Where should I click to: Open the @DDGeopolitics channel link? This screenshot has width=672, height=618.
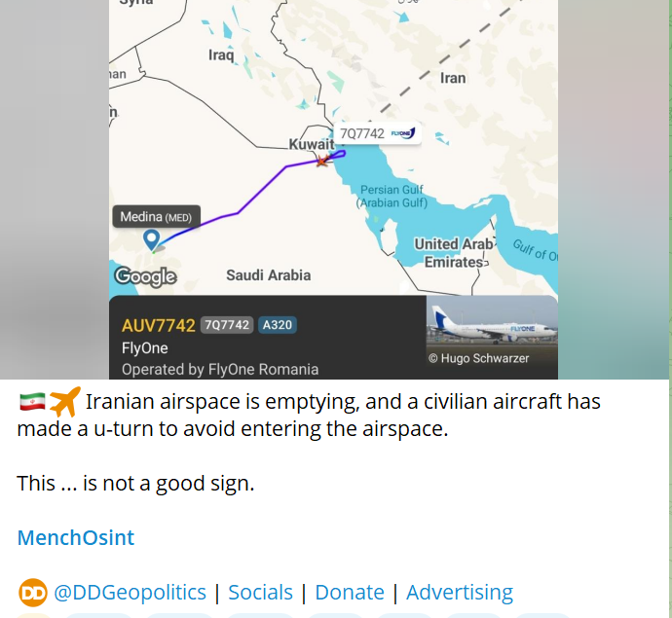pos(130,592)
